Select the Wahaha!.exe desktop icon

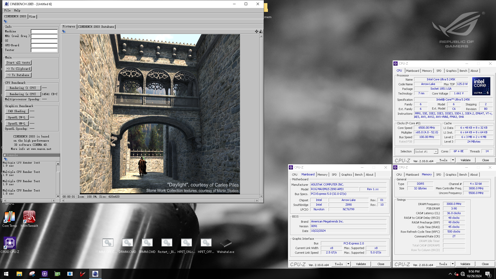click(x=226, y=246)
